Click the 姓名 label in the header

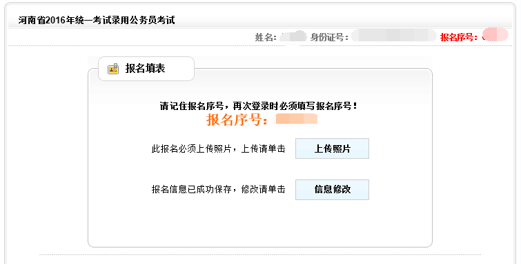[x=266, y=37]
